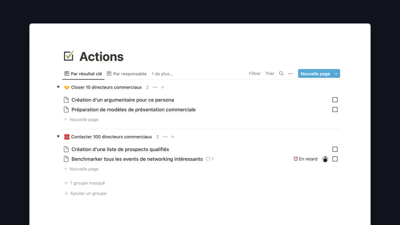
Task: Click the Filtrer button
Action: click(x=255, y=74)
